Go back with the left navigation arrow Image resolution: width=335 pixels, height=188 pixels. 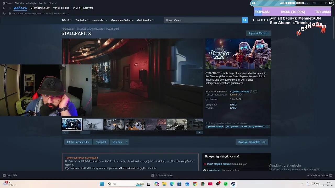coord(4,8)
